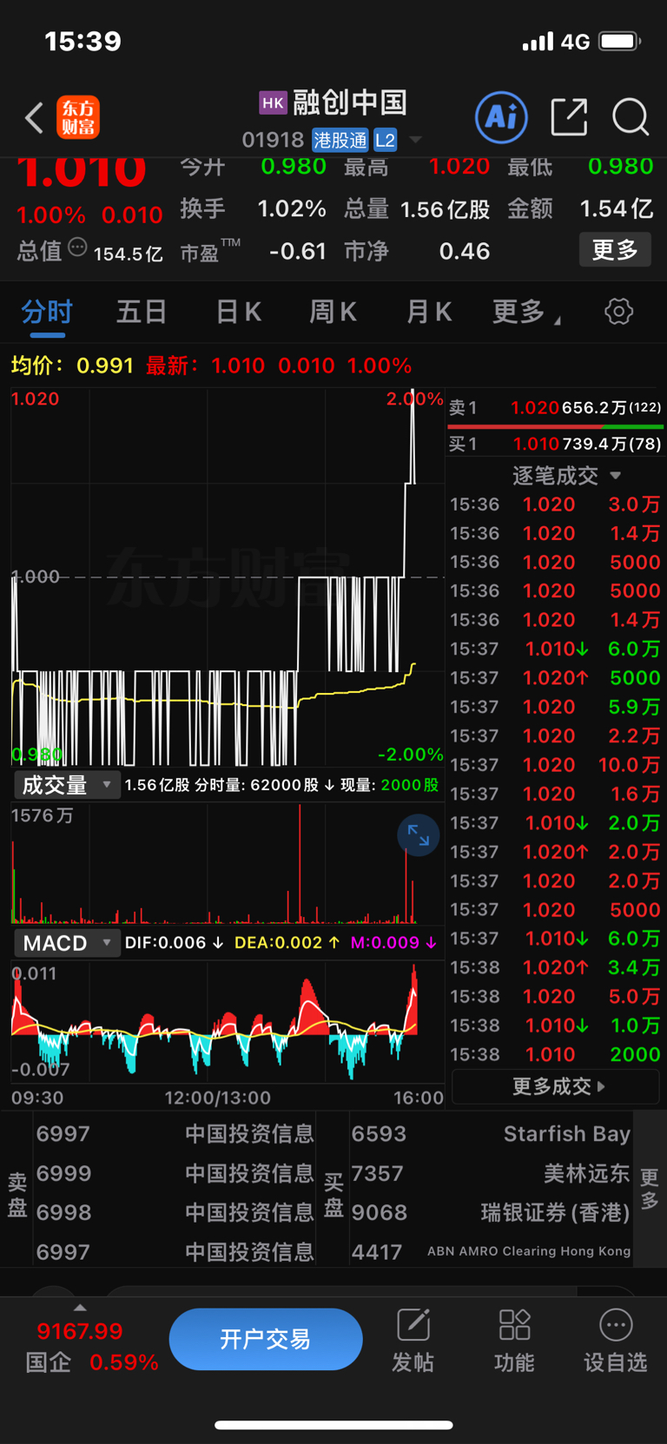Tap 15:37 trade of 10.0万
The height and width of the screenshot is (1444, 667).
(555, 764)
